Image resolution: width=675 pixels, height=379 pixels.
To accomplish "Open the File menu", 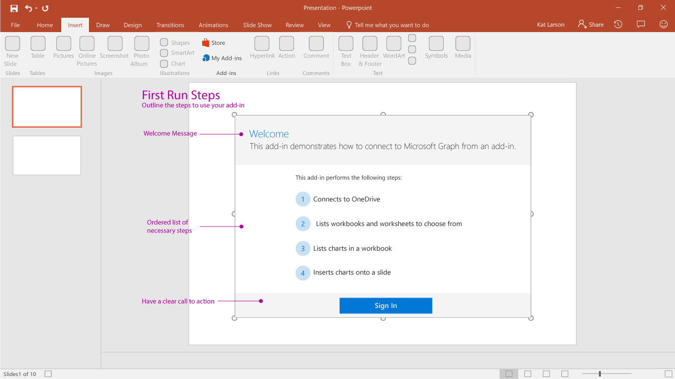I will tap(15, 25).
